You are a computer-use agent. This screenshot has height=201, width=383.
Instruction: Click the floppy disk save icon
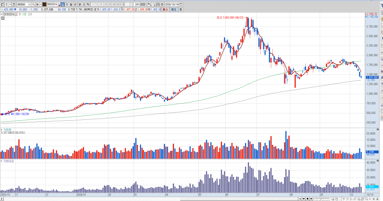point(158,4)
